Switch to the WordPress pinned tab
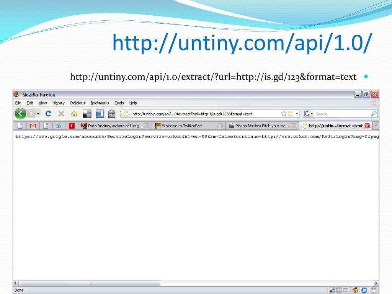 (x=59, y=126)
